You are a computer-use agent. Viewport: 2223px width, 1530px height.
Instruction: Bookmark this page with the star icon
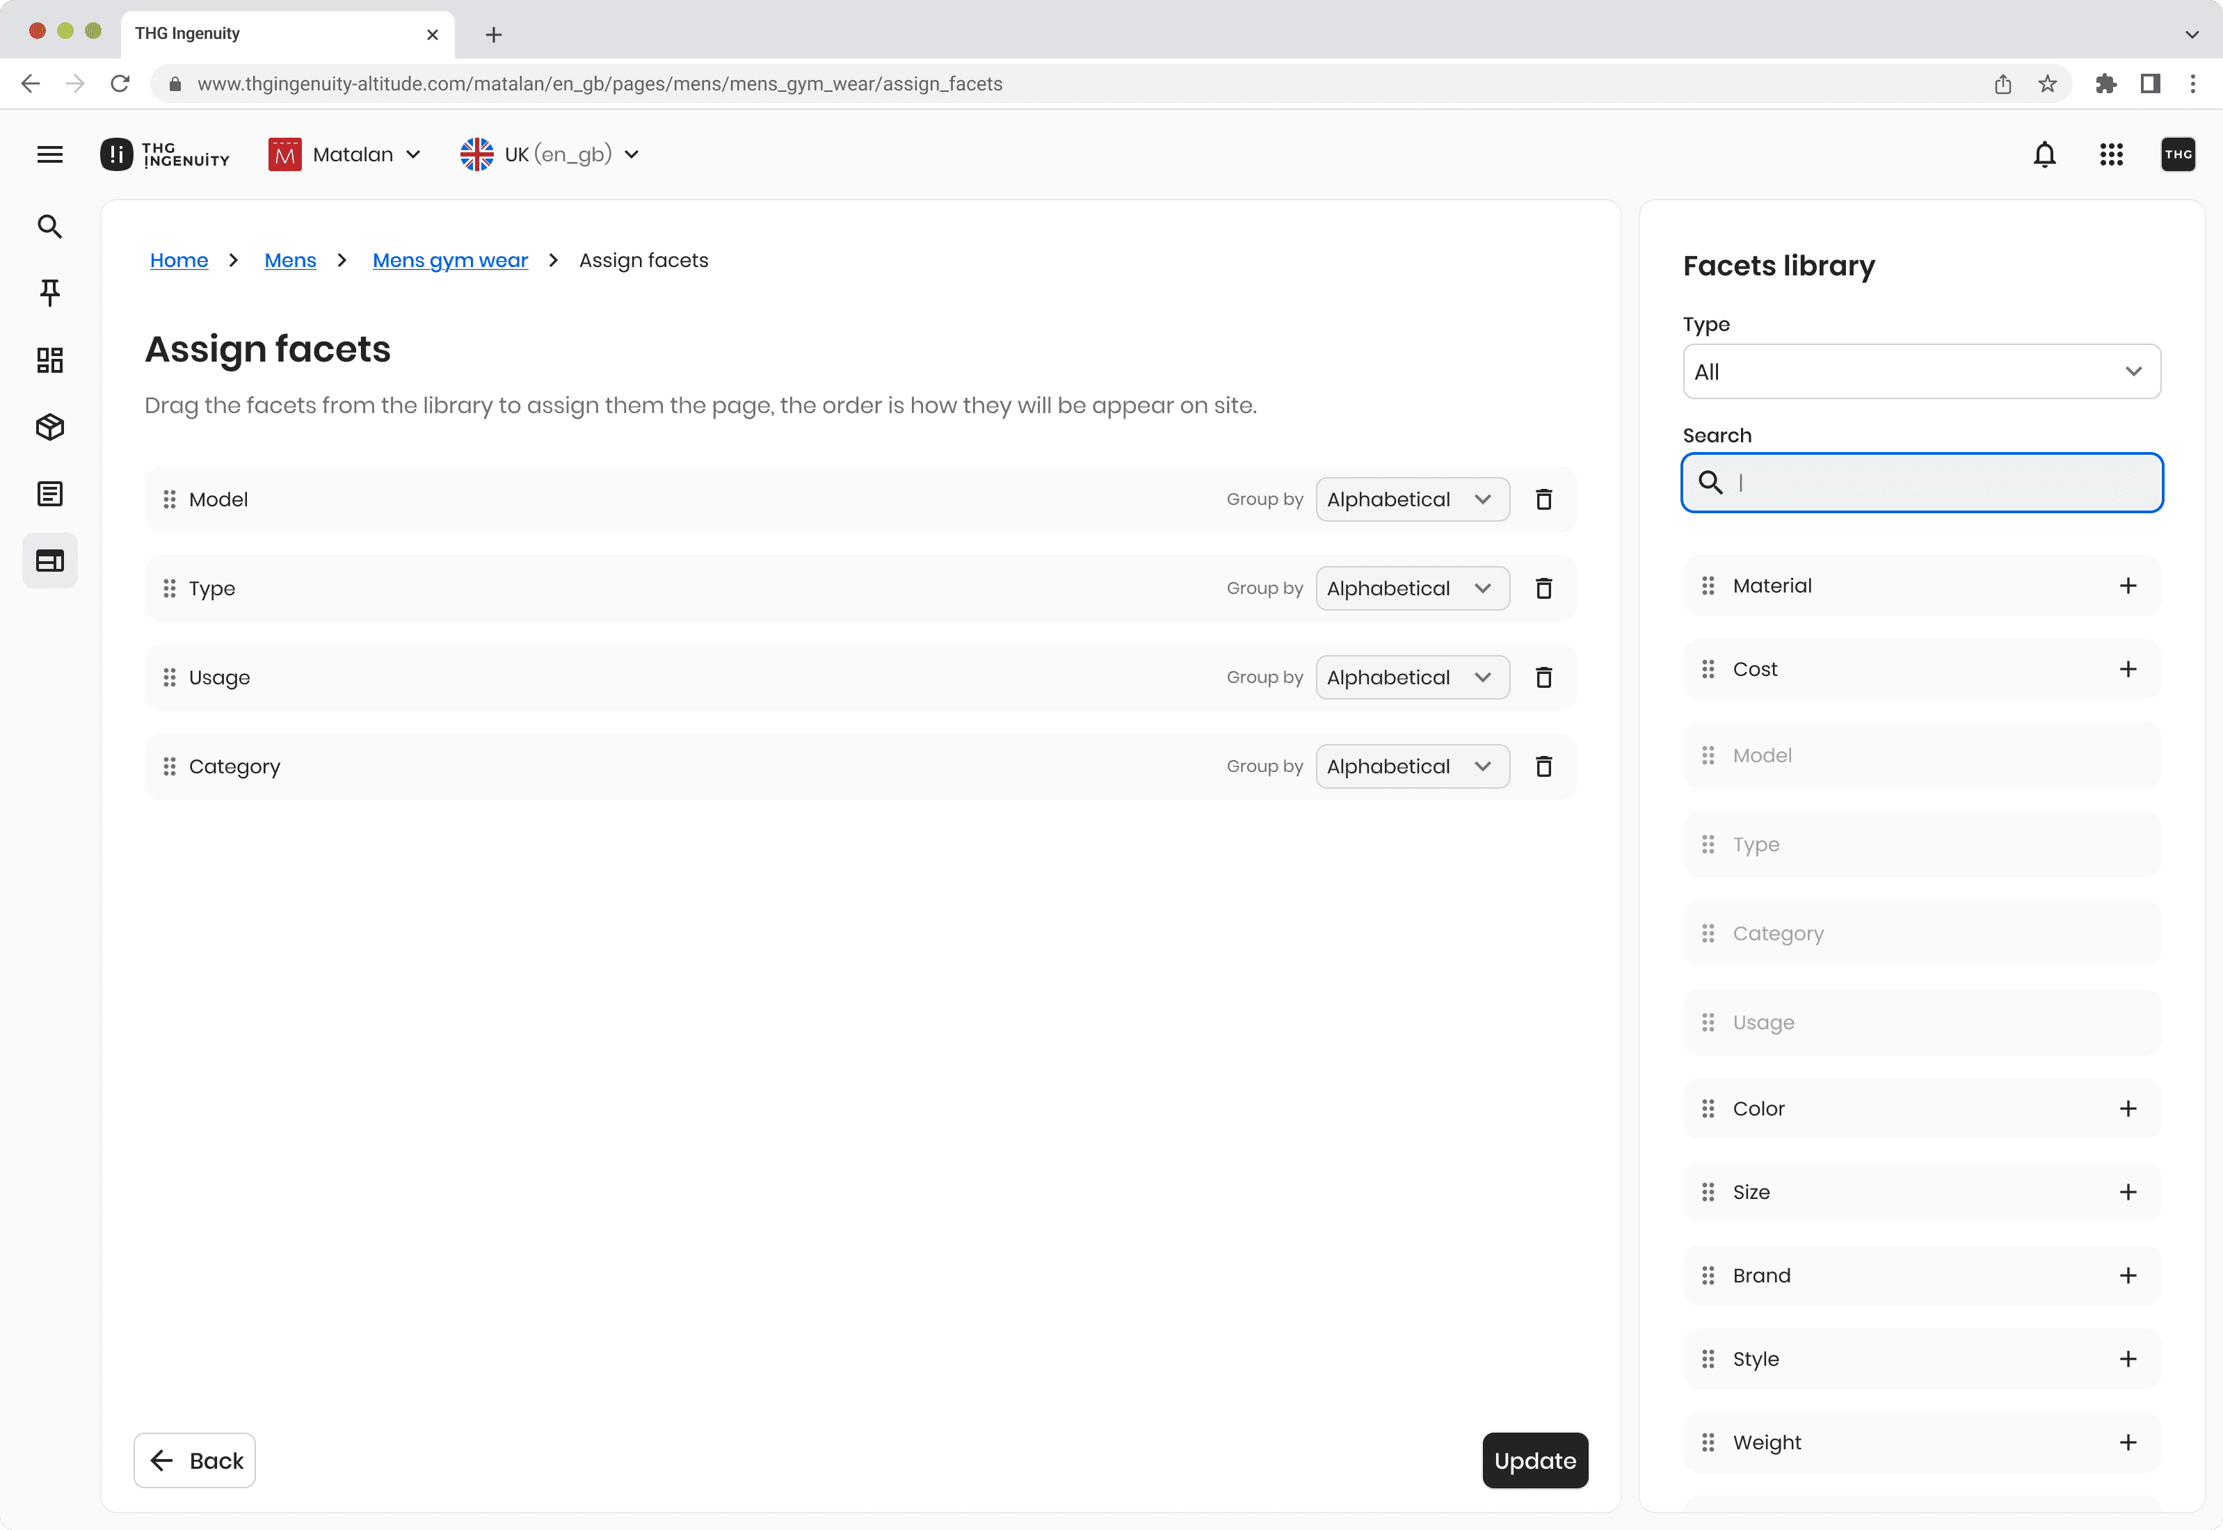(2048, 84)
